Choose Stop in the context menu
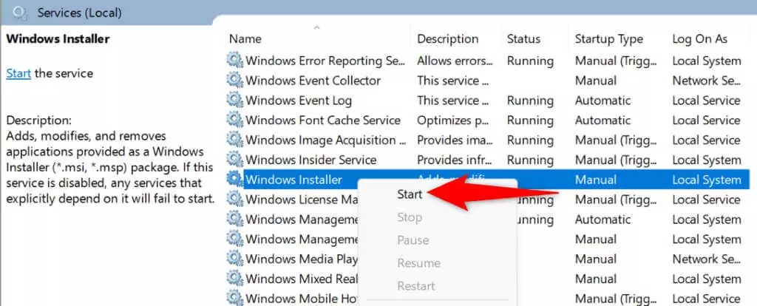This screenshot has height=306, width=757. tap(410, 217)
